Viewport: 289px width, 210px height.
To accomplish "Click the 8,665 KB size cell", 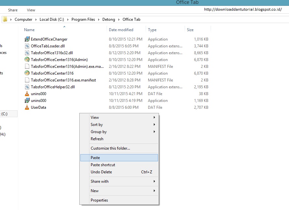I will [x=201, y=53].
